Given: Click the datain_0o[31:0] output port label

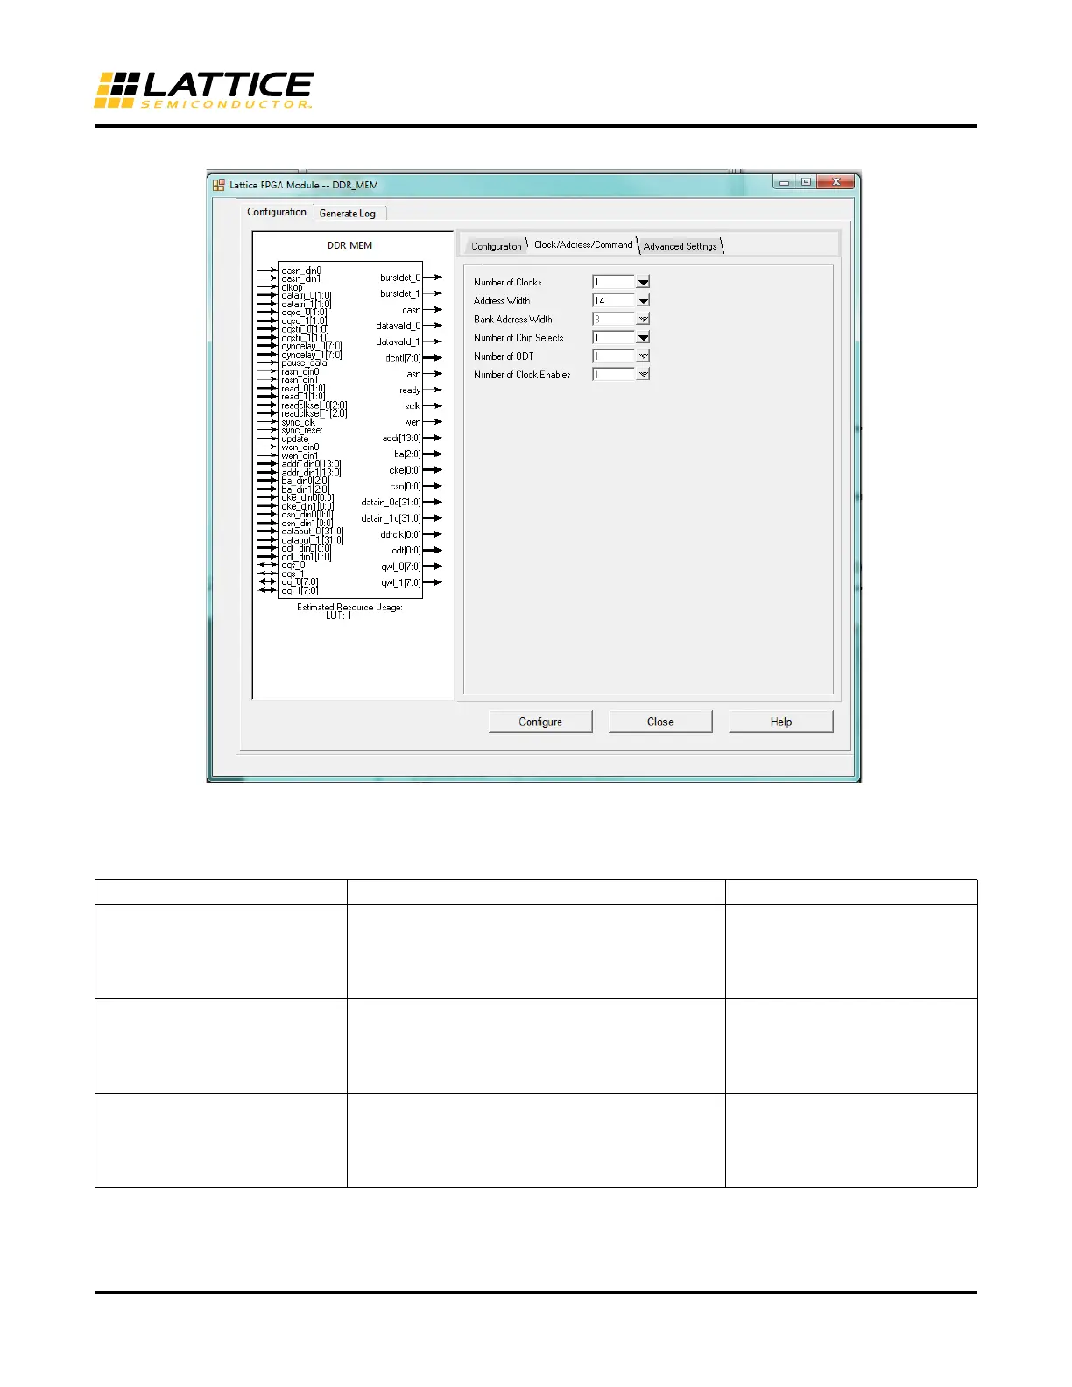Looking at the screenshot, I should [391, 503].
